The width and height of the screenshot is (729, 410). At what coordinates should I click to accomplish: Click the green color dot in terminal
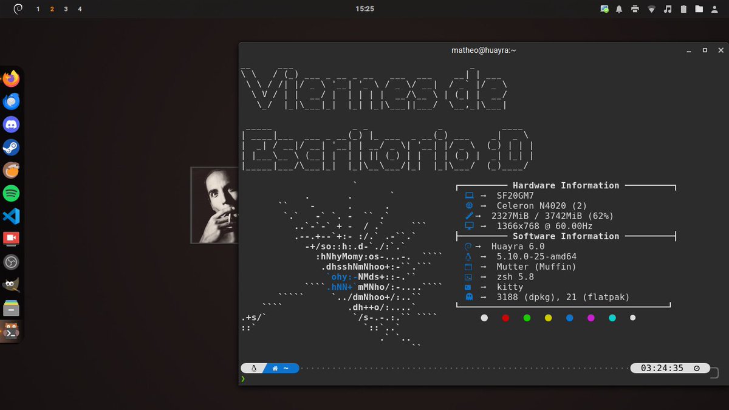527,318
